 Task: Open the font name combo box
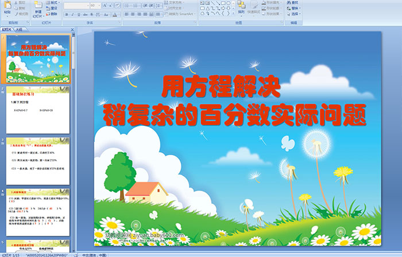pos(76,5)
